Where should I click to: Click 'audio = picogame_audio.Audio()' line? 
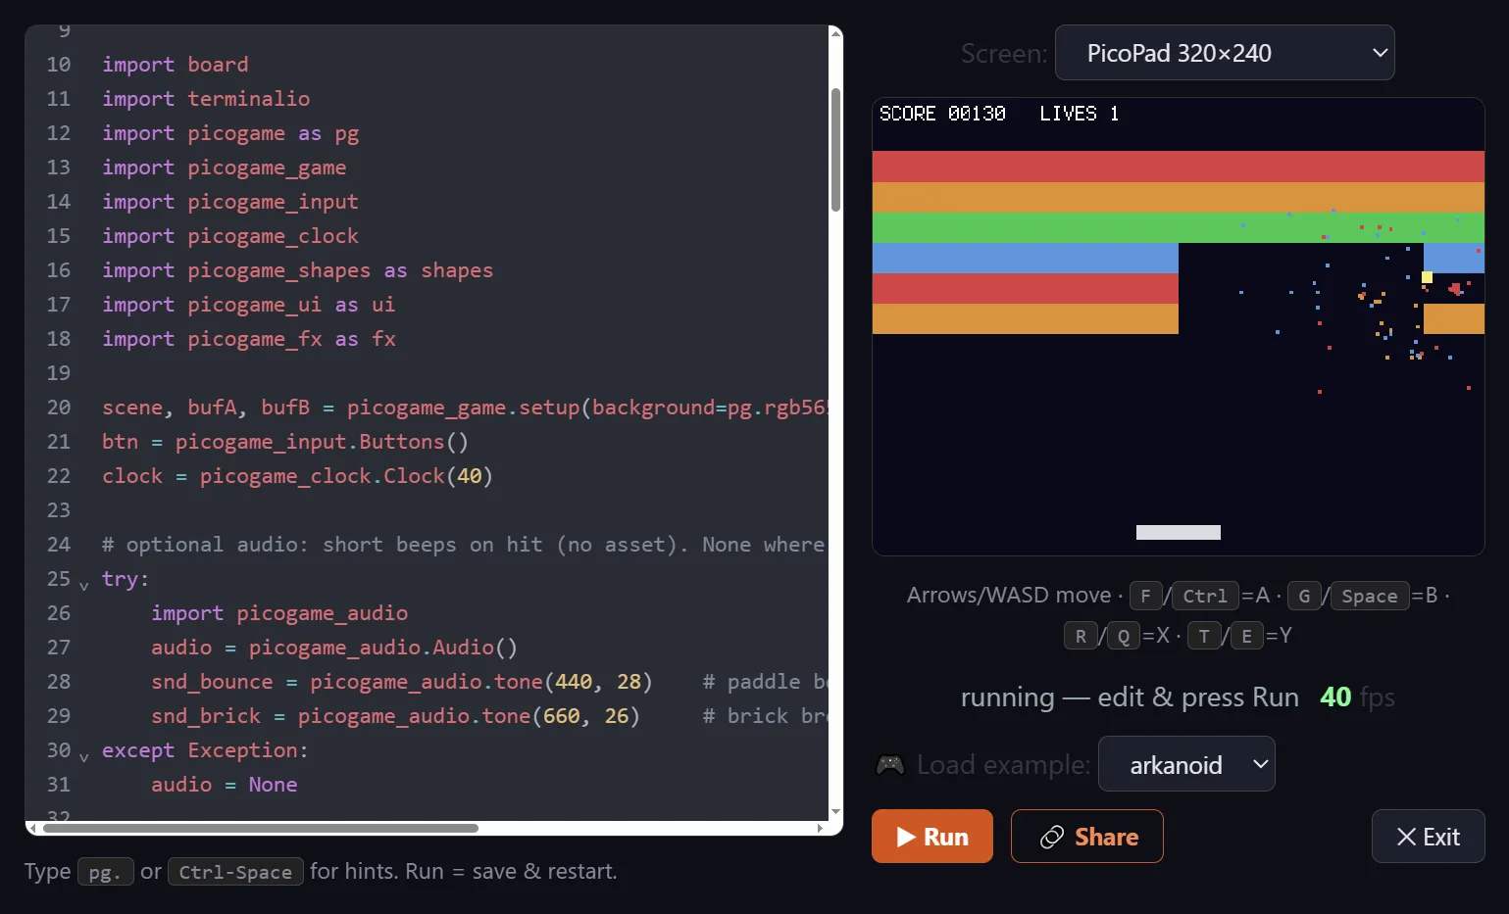click(x=334, y=648)
